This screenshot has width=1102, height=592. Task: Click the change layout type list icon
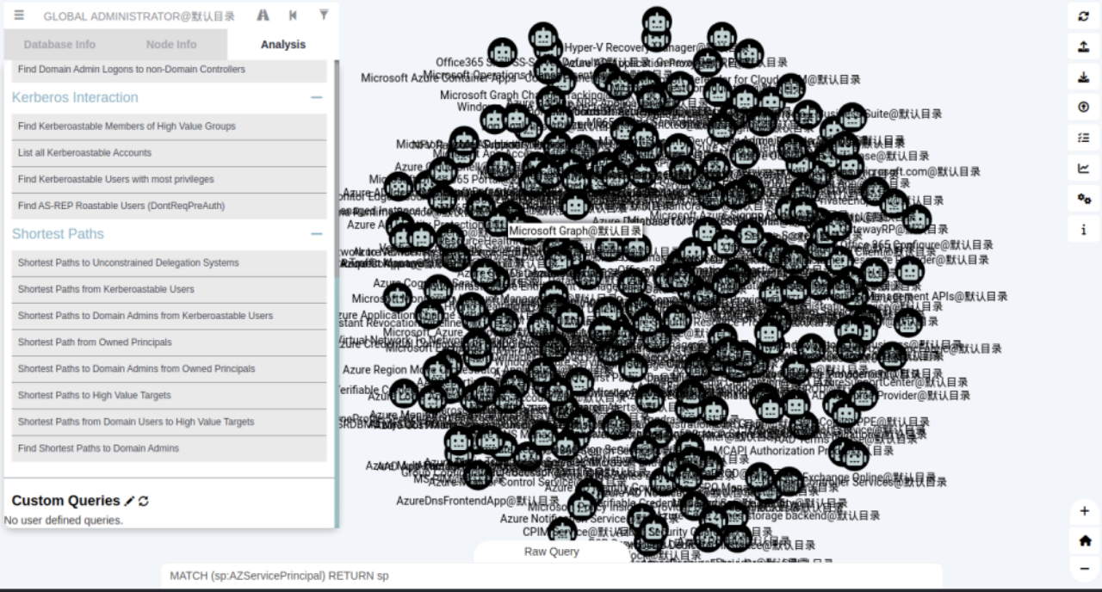point(1084,138)
